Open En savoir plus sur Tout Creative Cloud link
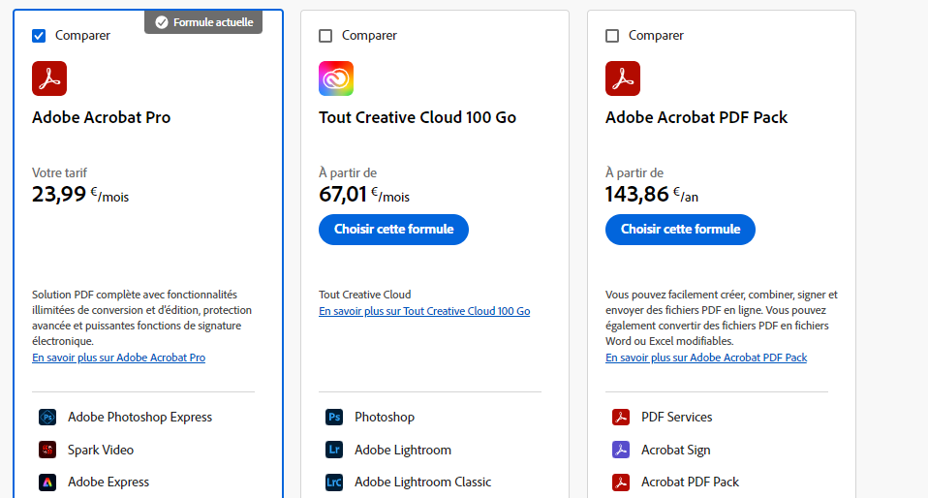Image resolution: width=928 pixels, height=498 pixels. coord(424,311)
